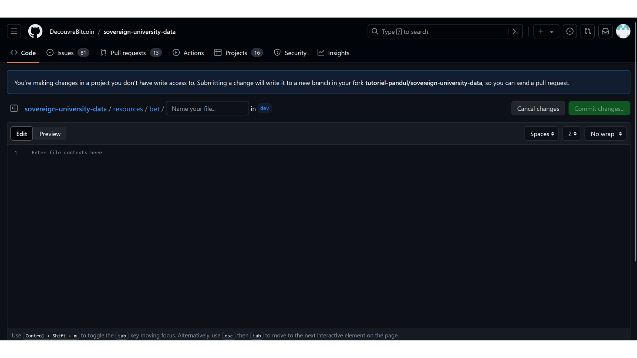637x358 pixels.
Task: Open the pull requests icon in header
Action: [x=588, y=31]
